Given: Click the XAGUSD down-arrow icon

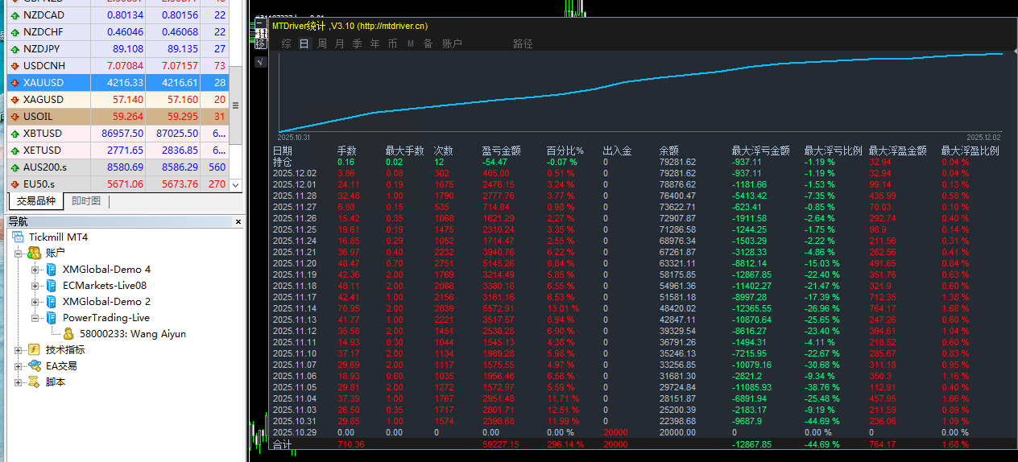Looking at the screenshot, I should coord(15,99).
